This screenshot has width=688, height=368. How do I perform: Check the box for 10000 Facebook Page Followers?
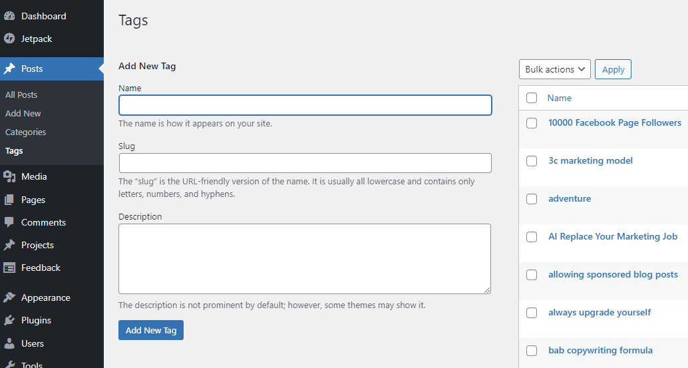pyautogui.click(x=532, y=123)
